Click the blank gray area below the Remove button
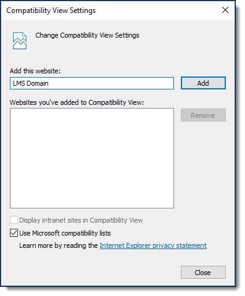Image resolution: width=245 pixels, height=296 pixels. tap(203, 165)
